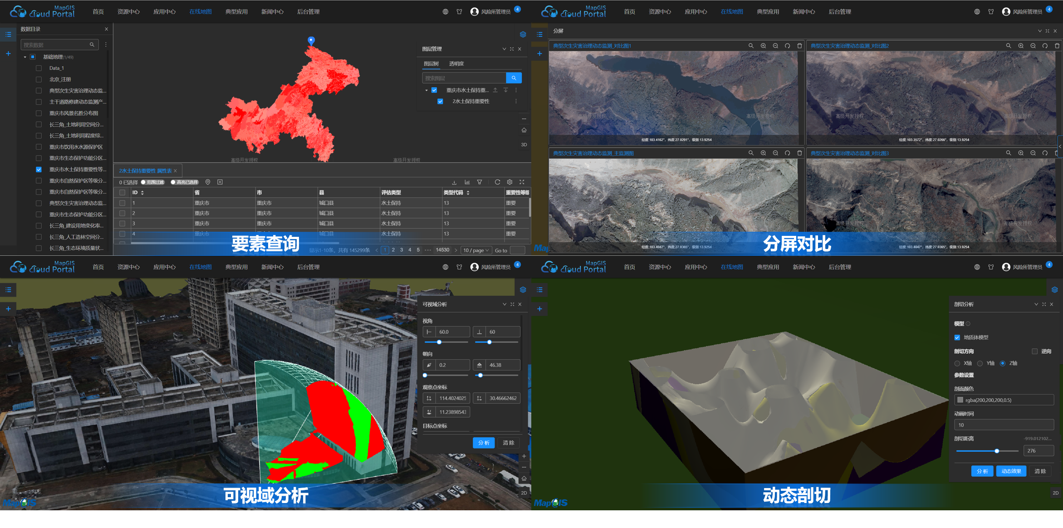
Task: Sort by ID column arrows
Action: [142, 193]
